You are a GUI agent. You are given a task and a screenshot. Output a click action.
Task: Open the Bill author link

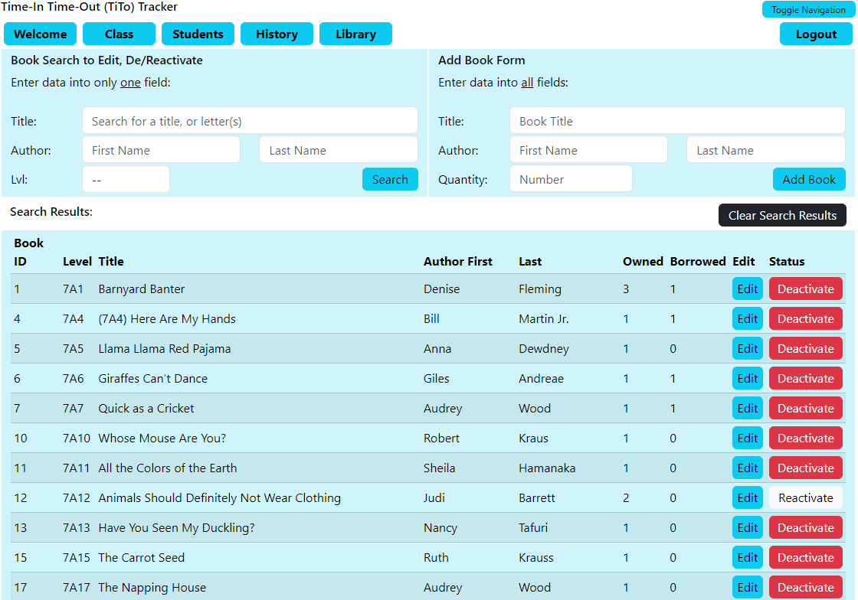(x=431, y=318)
